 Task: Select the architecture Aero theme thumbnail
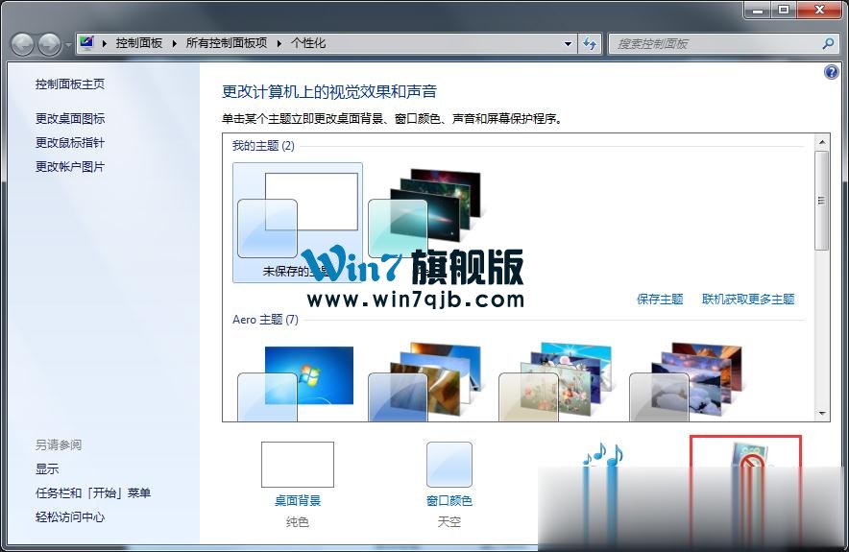tap(424, 382)
